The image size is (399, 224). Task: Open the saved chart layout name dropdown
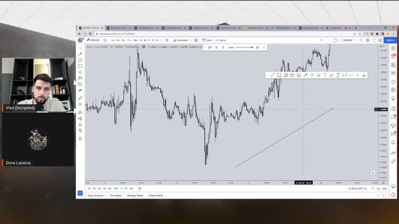coord(348,40)
